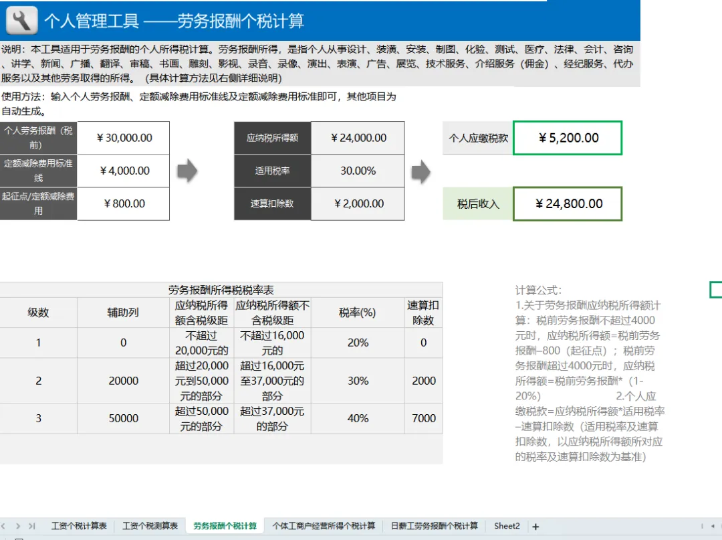Click the ¥2,000.00 quick deduction cell

[x=358, y=203]
